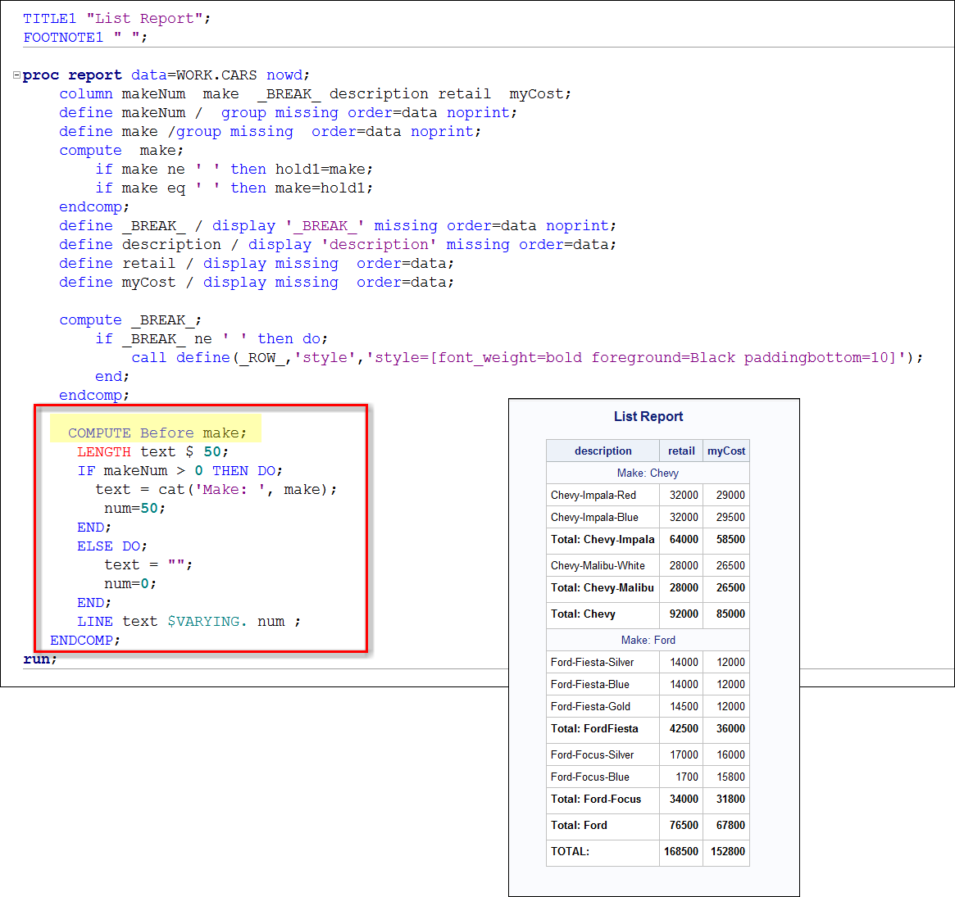The image size is (955, 897).
Task: Click the List Report output title
Action: click(648, 416)
